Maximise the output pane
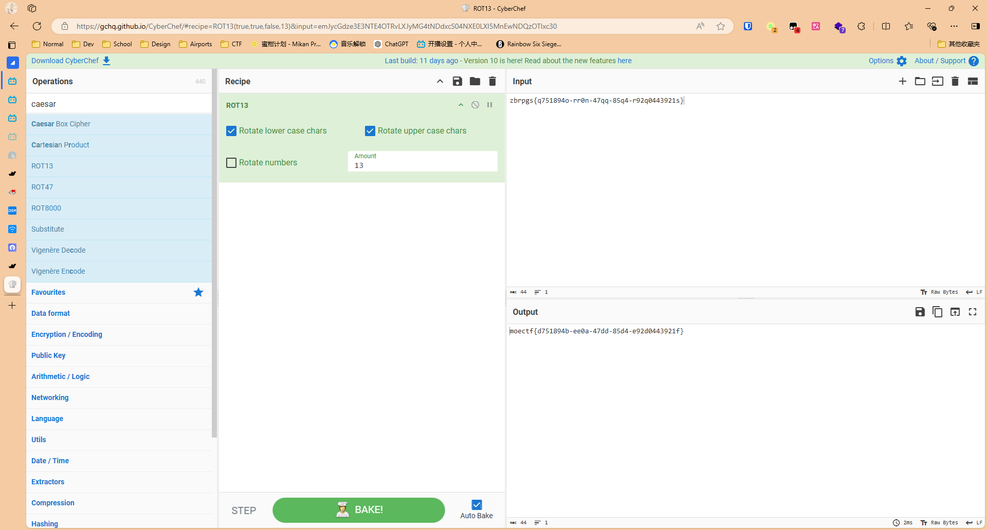 click(x=972, y=312)
